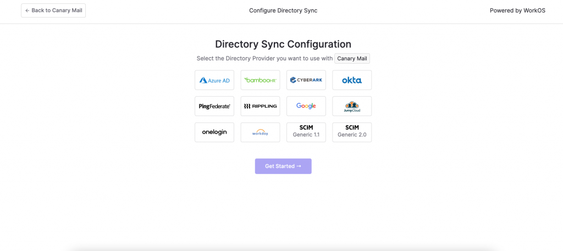Select the JumpCloud provider tile
563x251 pixels.
[352, 106]
